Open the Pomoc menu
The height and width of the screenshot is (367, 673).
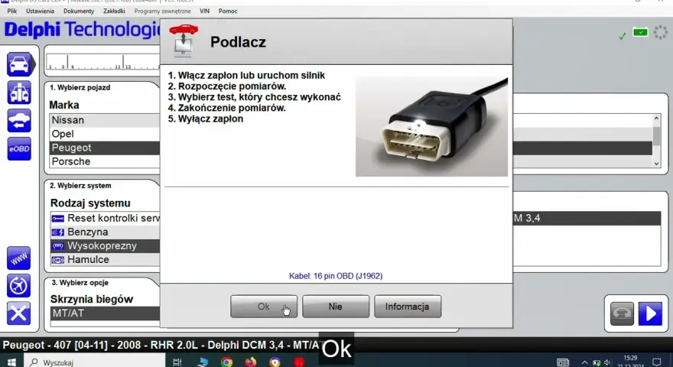click(228, 11)
